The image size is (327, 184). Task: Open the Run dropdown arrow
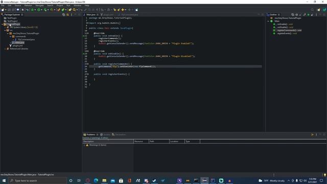pyautogui.click(x=41, y=10)
